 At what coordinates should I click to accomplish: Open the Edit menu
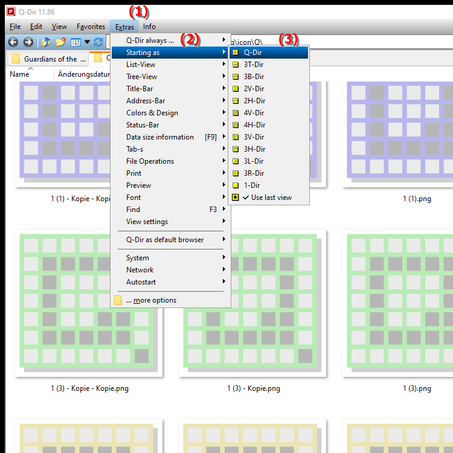point(36,27)
